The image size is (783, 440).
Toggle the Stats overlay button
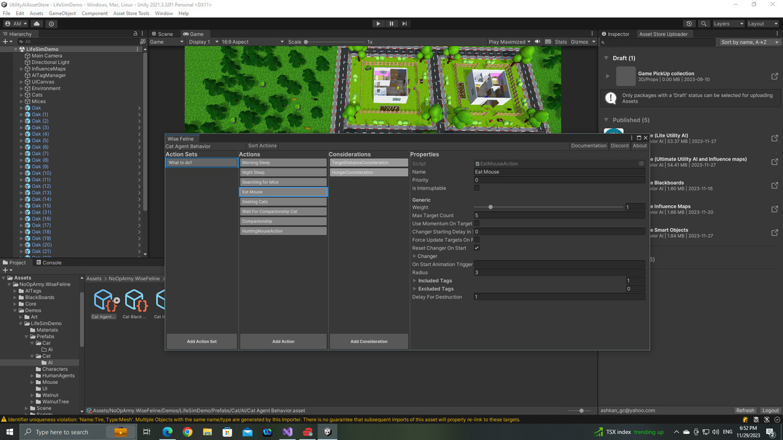click(x=560, y=42)
